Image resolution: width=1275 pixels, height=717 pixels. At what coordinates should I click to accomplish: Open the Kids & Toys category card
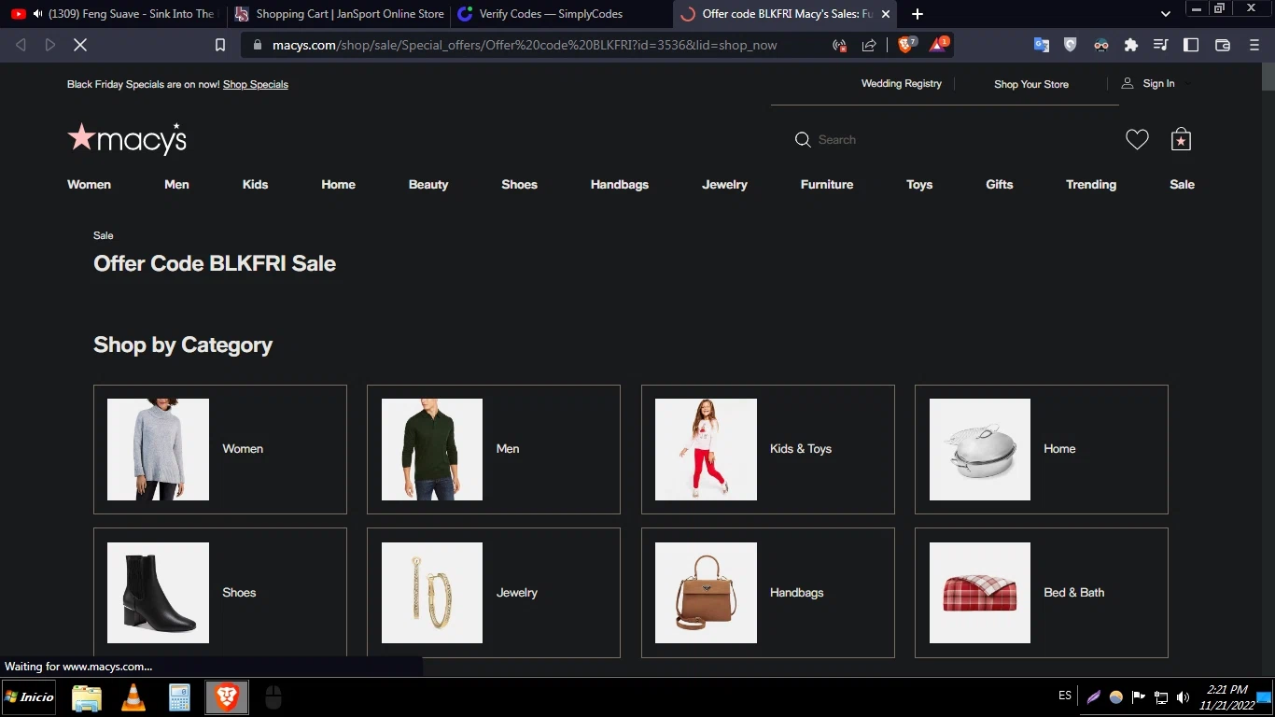(767, 449)
